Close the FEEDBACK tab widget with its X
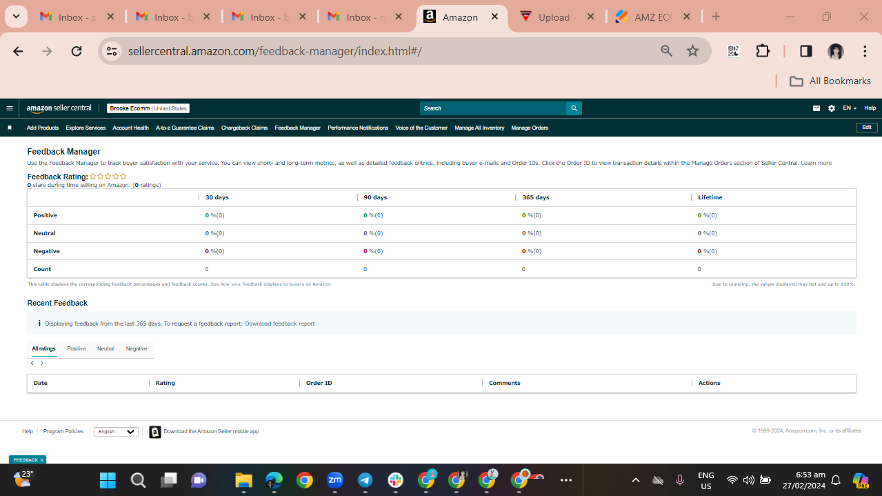 tap(41, 460)
